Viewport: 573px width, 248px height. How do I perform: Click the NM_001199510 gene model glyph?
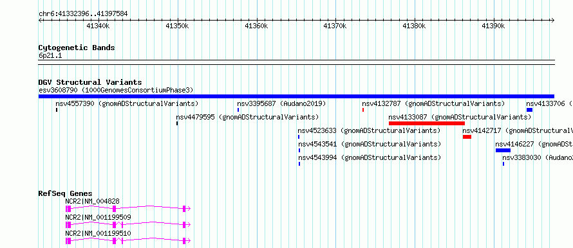[128, 241]
